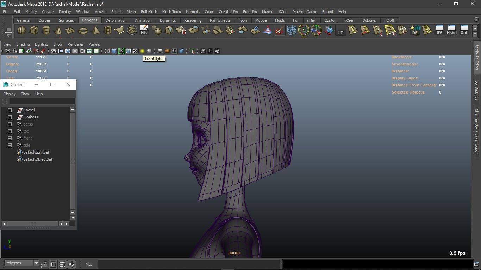Create a polygon sphere from the shelf
The width and height of the screenshot is (481, 270).
[x=21, y=31]
